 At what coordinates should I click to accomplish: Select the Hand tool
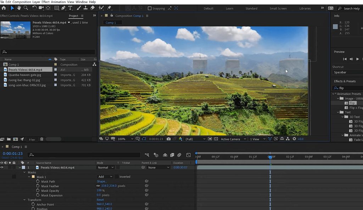point(18,8)
